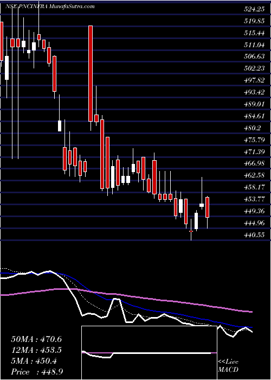The width and height of the screenshot is (271, 380).
Task: Click the 12MA : 453.5 readout
Action: [36, 350]
